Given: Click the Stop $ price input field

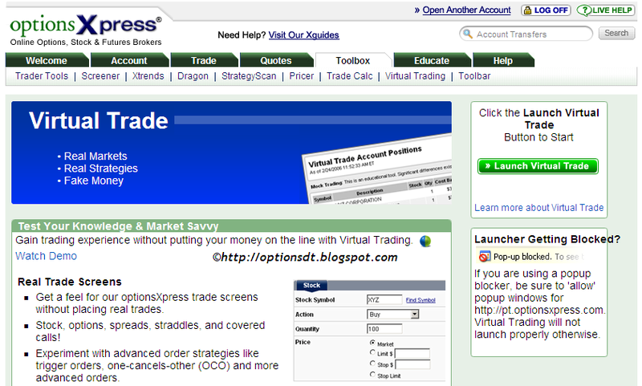Looking at the screenshot, I should (412, 364).
